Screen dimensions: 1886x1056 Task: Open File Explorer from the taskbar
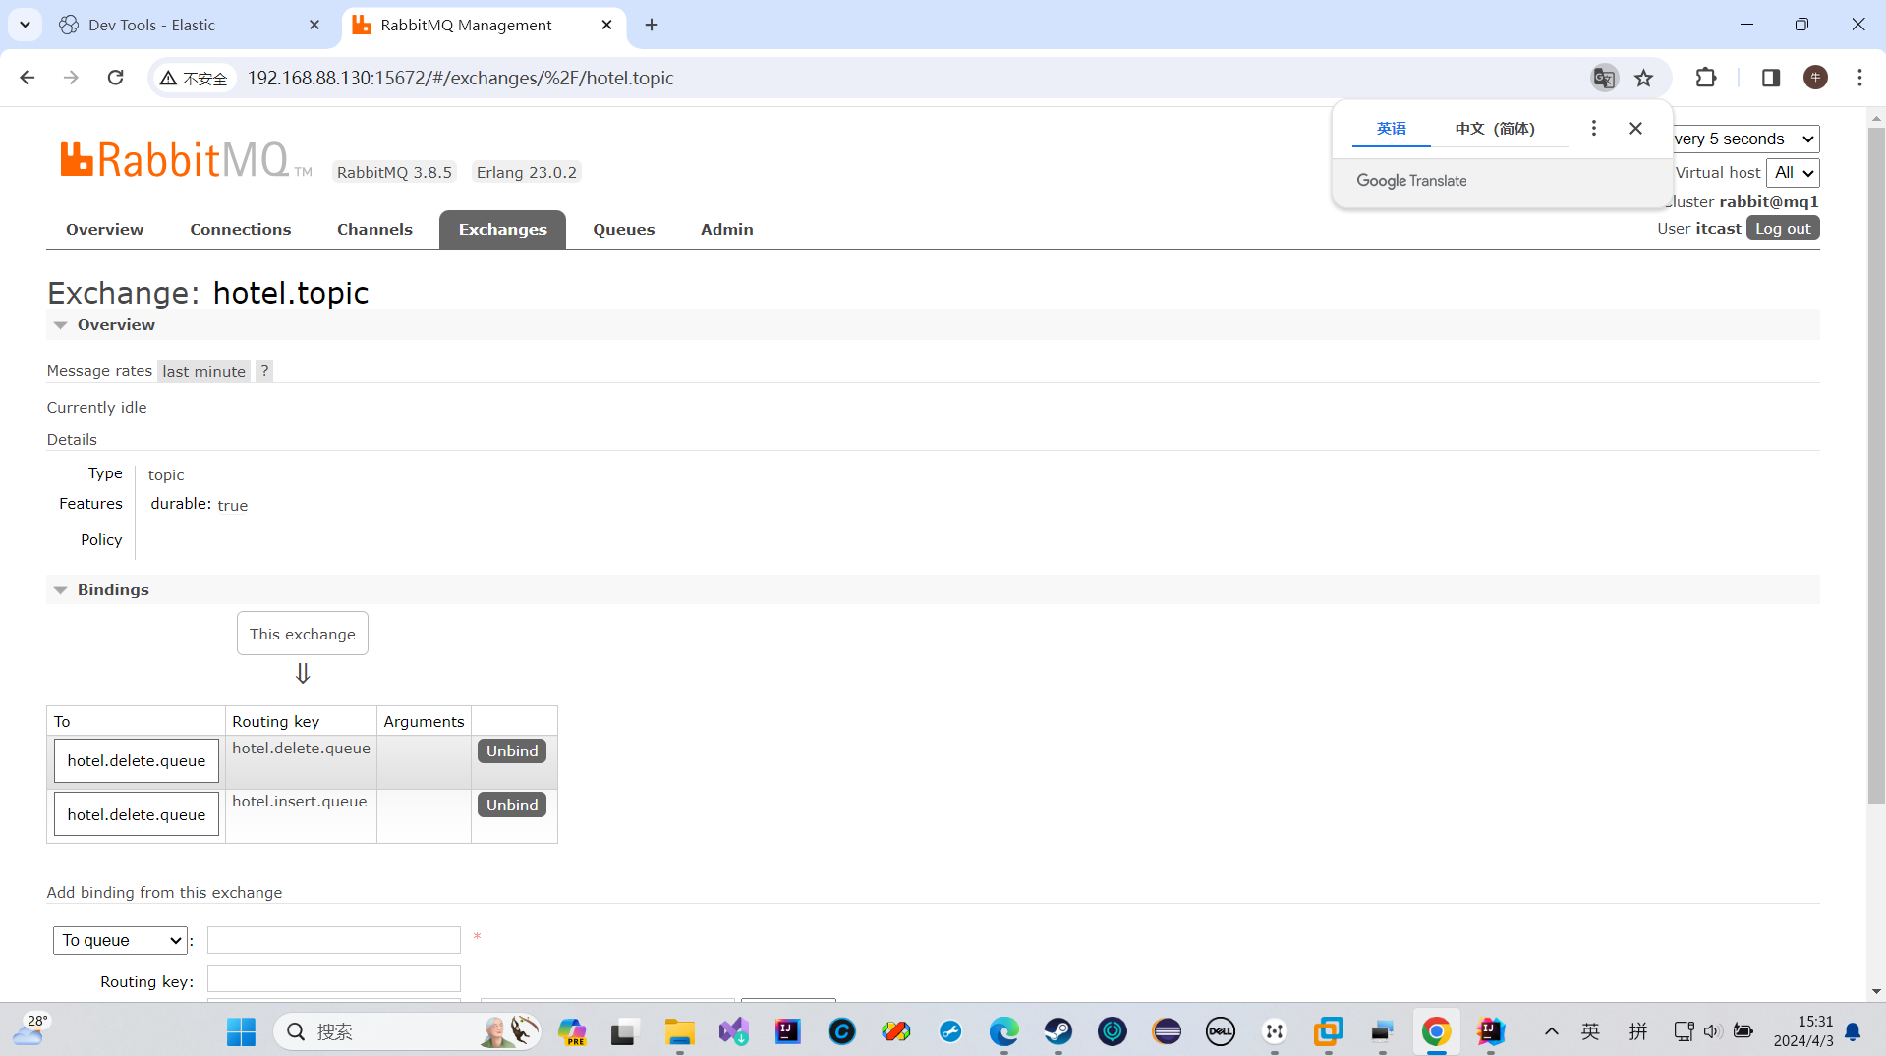click(679, 1031)
